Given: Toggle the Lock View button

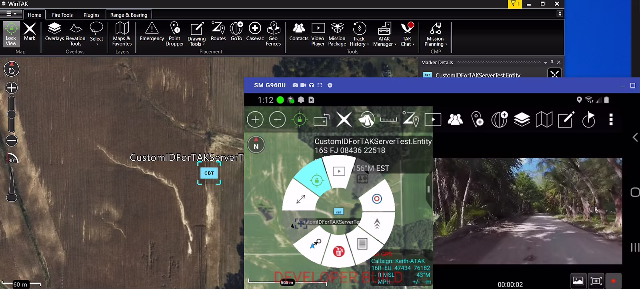Looking at the screenshot, I should [11, 34].
